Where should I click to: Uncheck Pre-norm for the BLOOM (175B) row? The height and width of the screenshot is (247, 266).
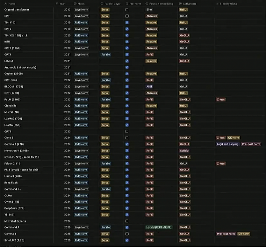point(127,86)
